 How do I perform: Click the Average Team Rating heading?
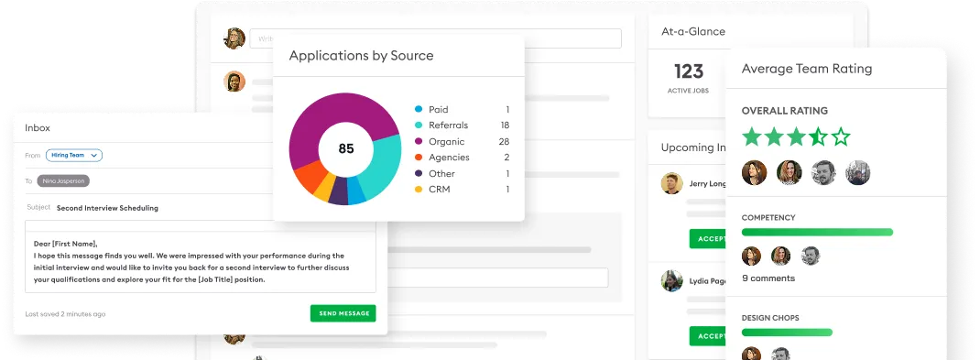(x=807, y=69)
